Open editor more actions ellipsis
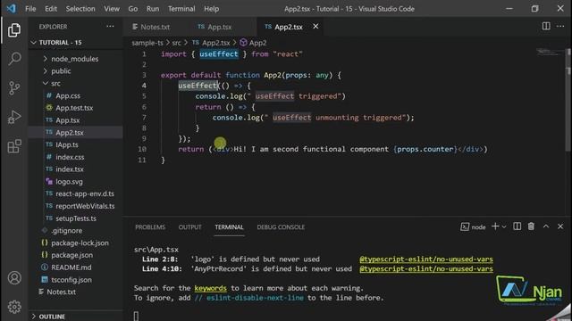Image resolution: width=572 pixels, height=321 pixels. point(560,26)
